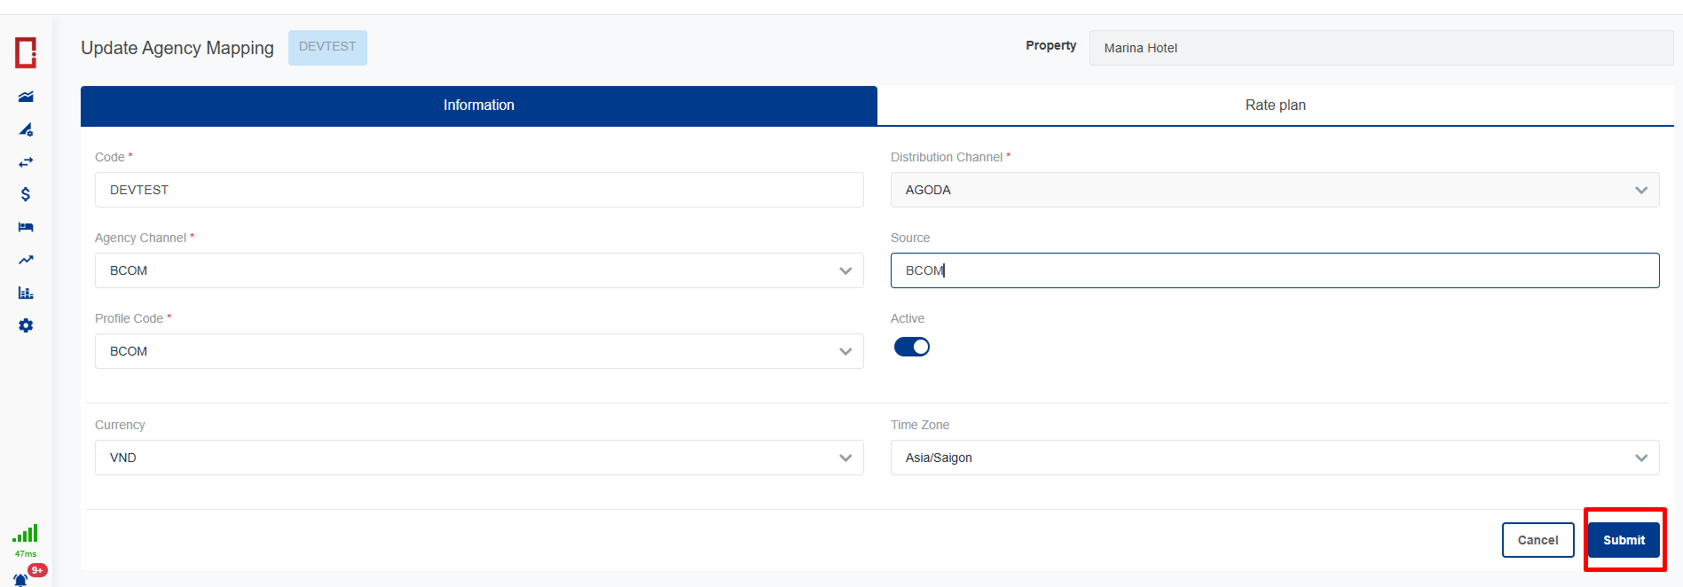
Task: Expand the Distribution Channel dropdown
Action: (1274, 190)
